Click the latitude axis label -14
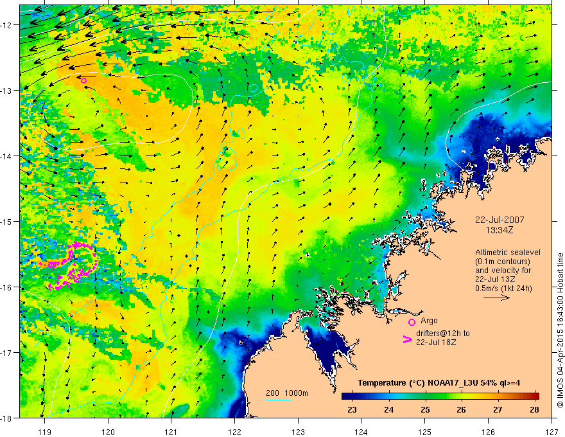Viewport: 565px width, 437px height. pyautogui.click(x=8, y=156)
